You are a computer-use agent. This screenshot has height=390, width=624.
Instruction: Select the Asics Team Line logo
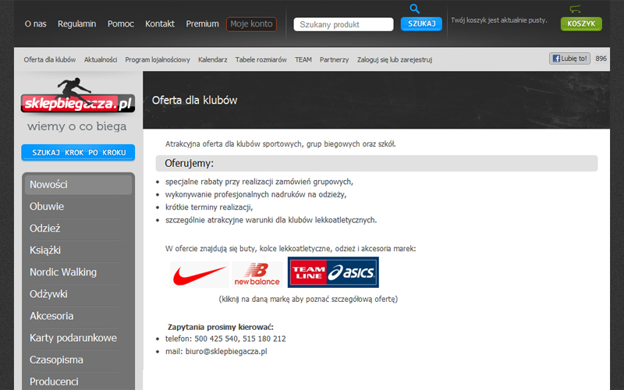333,272
